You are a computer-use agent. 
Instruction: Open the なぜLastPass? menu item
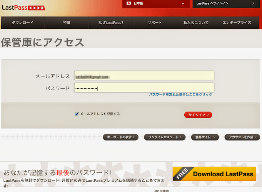tap(111, 23)
